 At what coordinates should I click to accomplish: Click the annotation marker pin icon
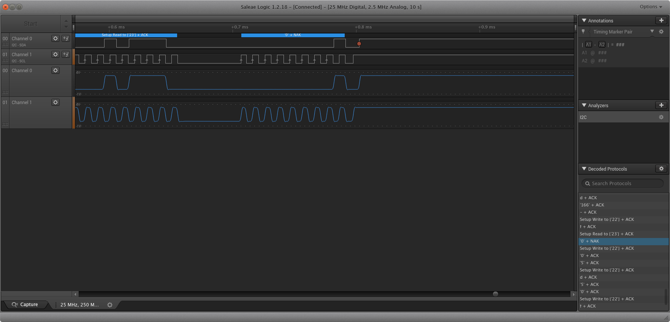[583, 32]
